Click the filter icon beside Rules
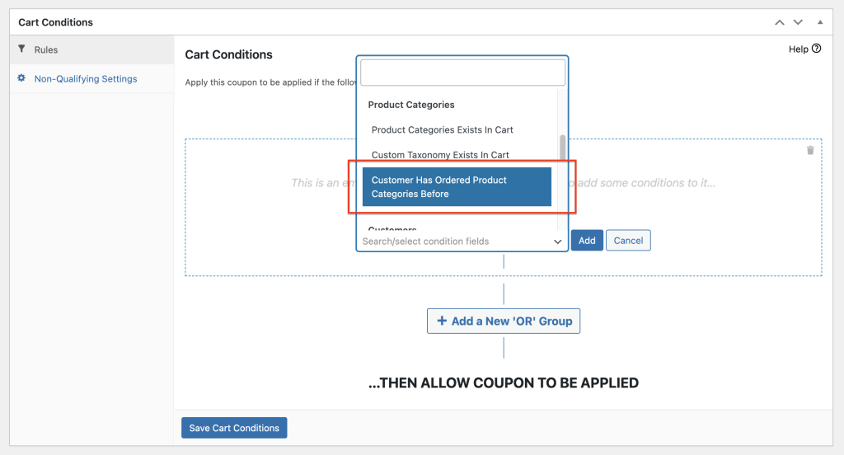Viewport: 844px width, 455px height. coord(21,49)
